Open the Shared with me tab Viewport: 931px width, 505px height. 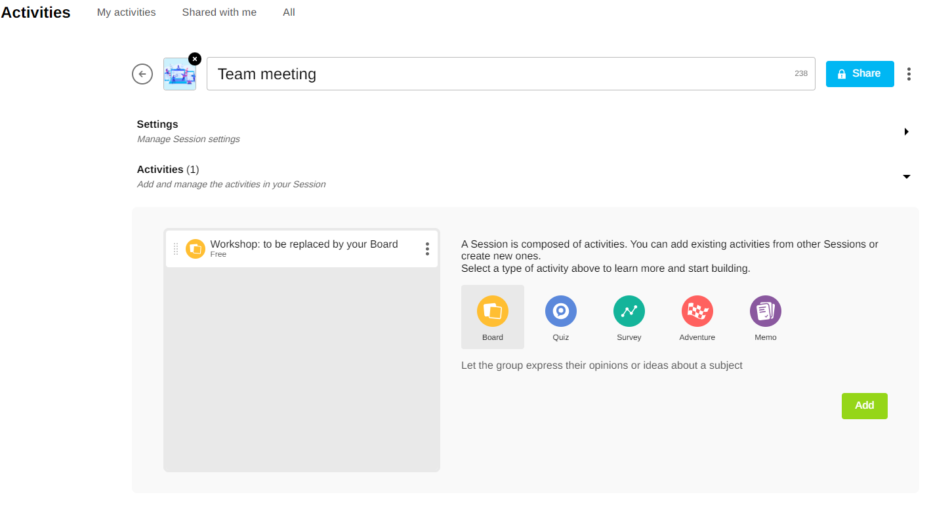point(219,12)
